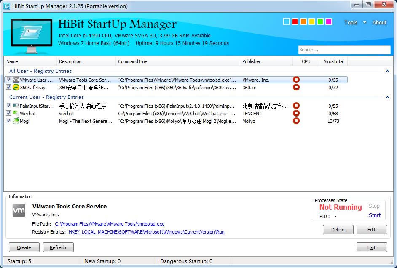
Task: Select the orange theme color swatch
Action: pyautogui.click(x=303, y=22)
